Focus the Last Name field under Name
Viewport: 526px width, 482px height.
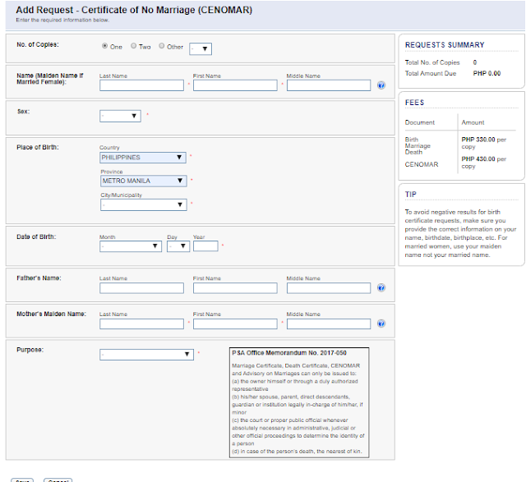[x=141, y=85]
